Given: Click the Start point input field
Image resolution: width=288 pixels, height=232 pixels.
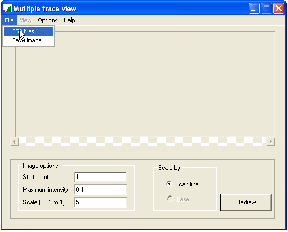Looking at the screenshot, I should [x=101, y=177].
